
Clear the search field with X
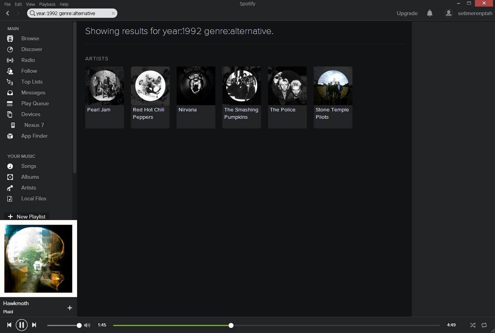pos(113,13)
